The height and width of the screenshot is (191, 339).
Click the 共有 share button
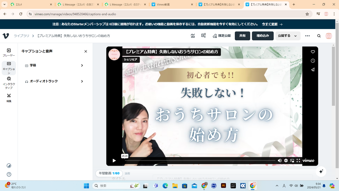click(242, 36)
